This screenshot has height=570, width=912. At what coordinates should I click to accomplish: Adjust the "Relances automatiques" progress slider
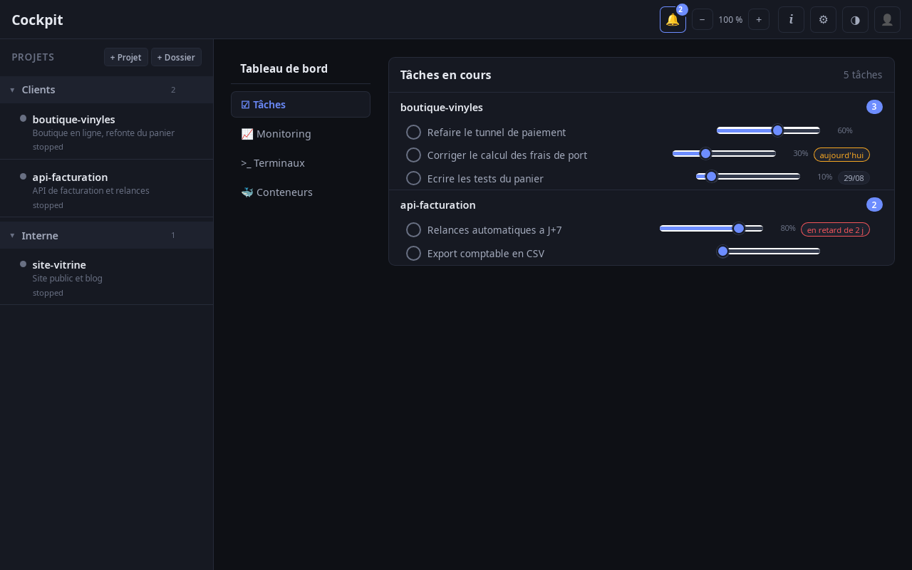click(711, 228)
